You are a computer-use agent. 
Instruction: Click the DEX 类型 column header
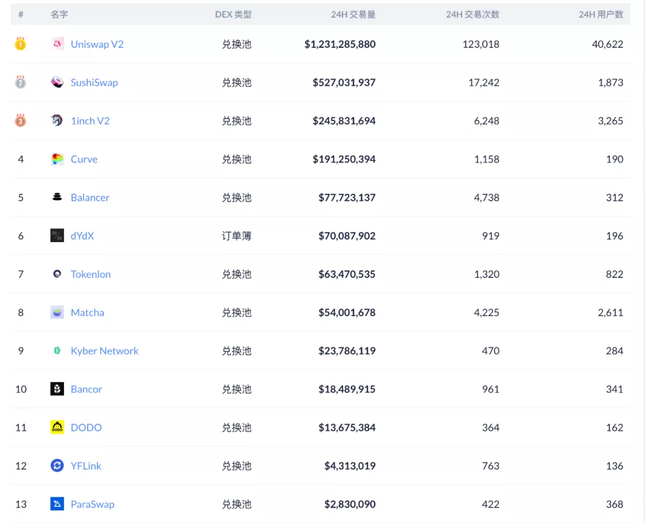[x=233, y=14]
